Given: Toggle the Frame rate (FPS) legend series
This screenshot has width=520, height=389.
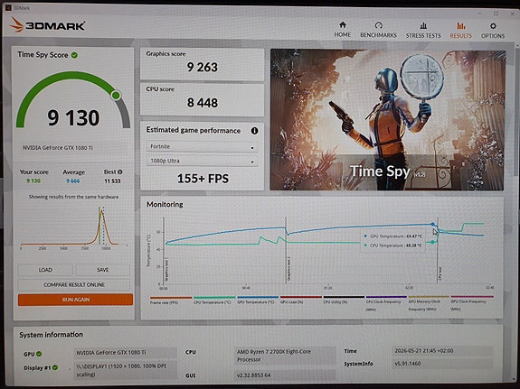Looking at the screenshot, I should pyautogui.click(x=171, y=301).
